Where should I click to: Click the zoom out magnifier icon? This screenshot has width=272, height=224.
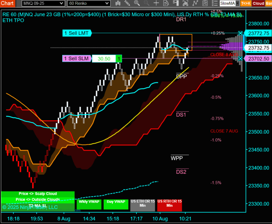pos(147,3)
